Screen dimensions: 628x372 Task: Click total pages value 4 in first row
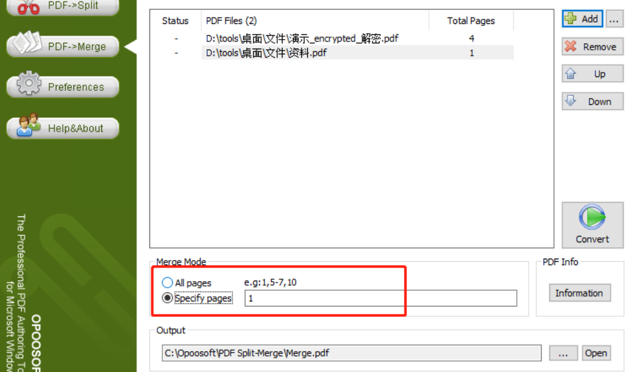click(x=471, y=38)
